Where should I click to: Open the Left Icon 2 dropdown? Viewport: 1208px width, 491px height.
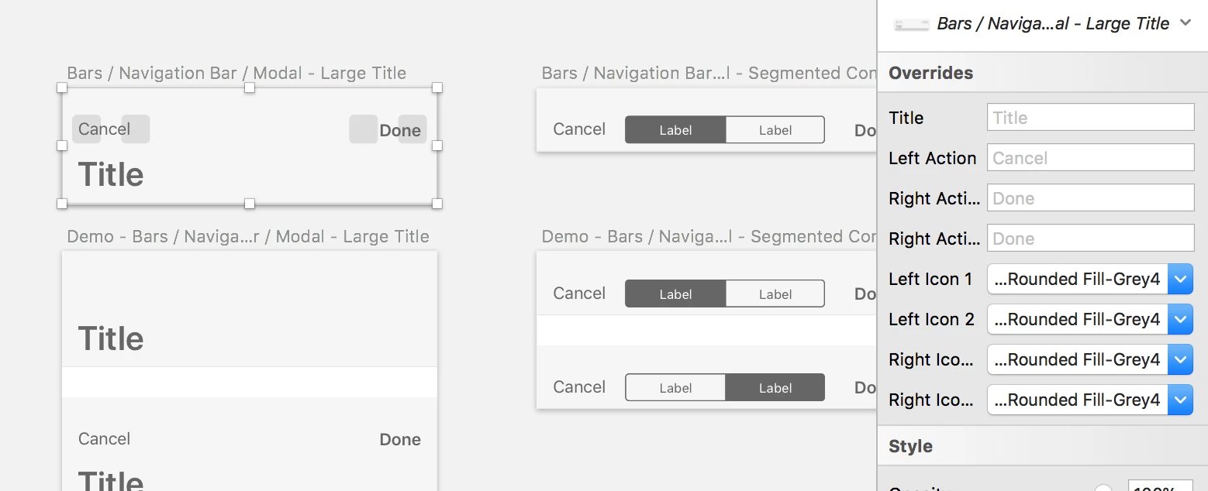1089,319
